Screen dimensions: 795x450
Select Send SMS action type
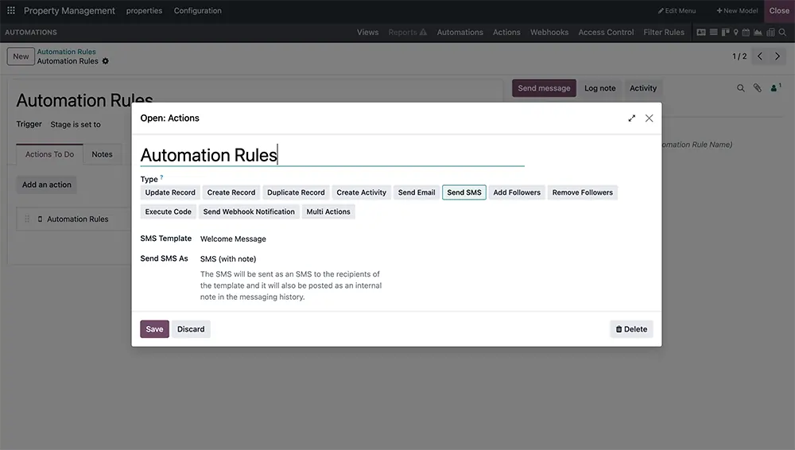[464, 192]
